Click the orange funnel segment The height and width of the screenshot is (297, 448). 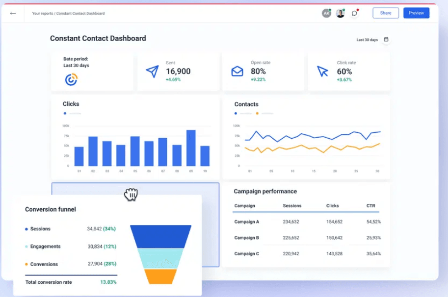pyautogui.click(x=160, y=276)
